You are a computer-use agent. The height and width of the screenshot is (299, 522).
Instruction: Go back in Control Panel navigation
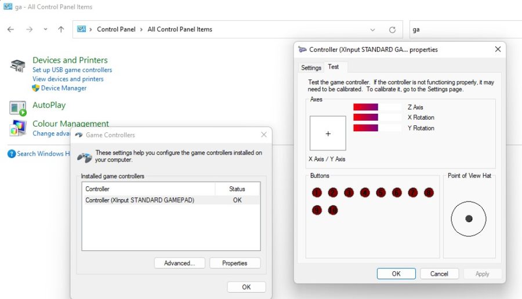(10, 30)
